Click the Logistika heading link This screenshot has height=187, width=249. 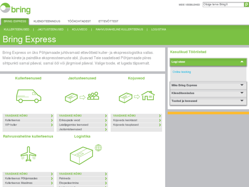coord(82,137)
